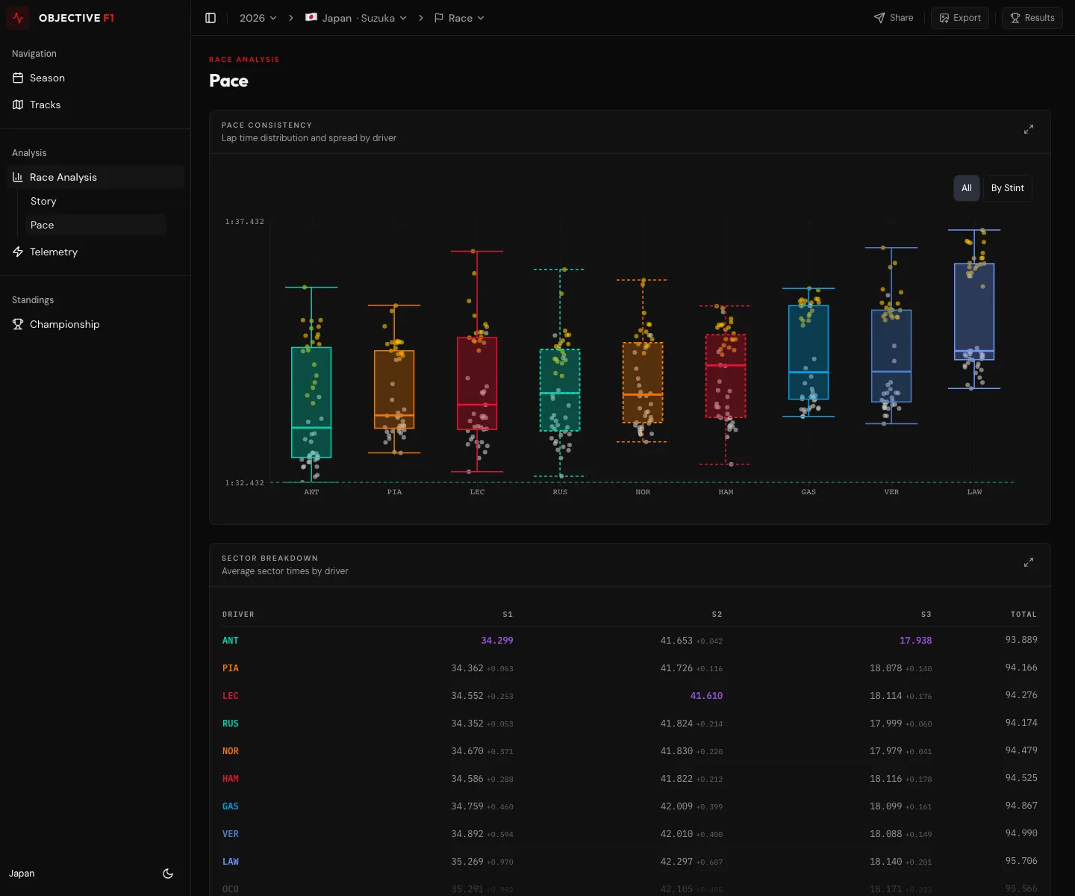Click the 1:37.432 y-axis label
1075x896 pixels.
click(x=245, y=222)
